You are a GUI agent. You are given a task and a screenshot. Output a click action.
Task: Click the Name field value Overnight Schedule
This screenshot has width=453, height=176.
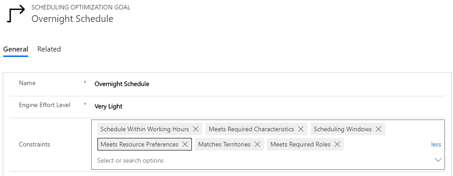tap(122, 84)
